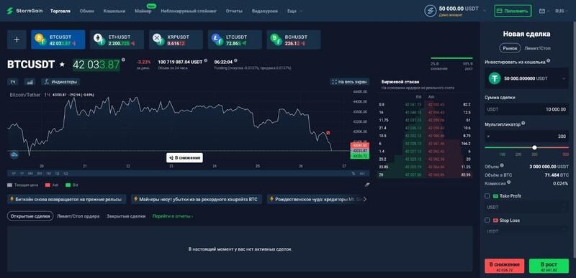
Task: Open the Обмен menu item
Action: [86, 11]
